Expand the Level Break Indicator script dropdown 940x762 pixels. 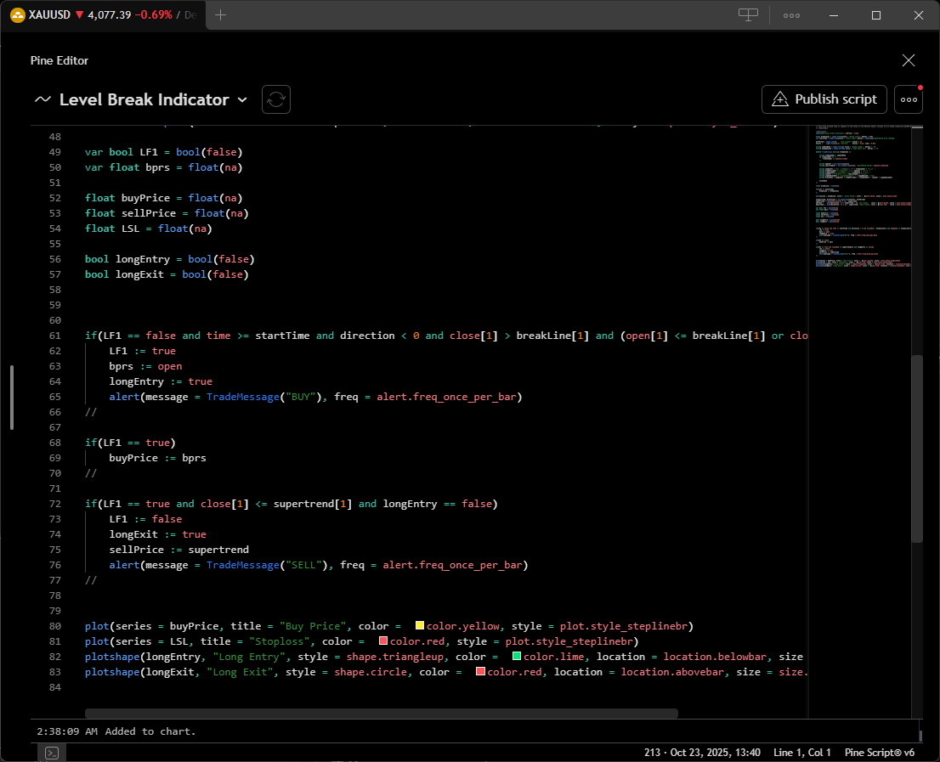click(x=242, y=100)
